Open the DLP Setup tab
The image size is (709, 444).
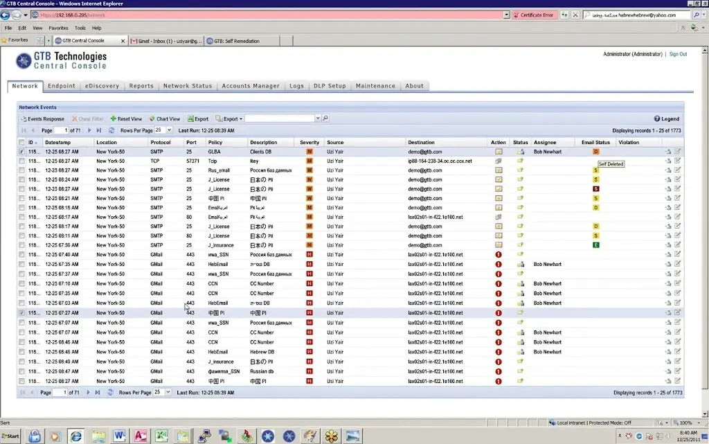click(x=330, y=86)
